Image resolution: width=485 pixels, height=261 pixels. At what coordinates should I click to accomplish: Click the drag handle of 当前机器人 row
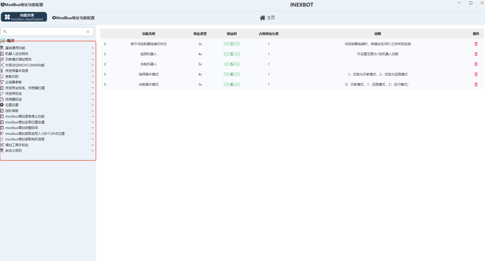pos(105,64)
